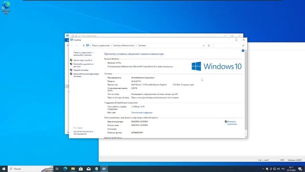This screenshot has width=305, height=172.
Task: Open Microsoft Store from the taskbar
Action: tap(81, 169)
